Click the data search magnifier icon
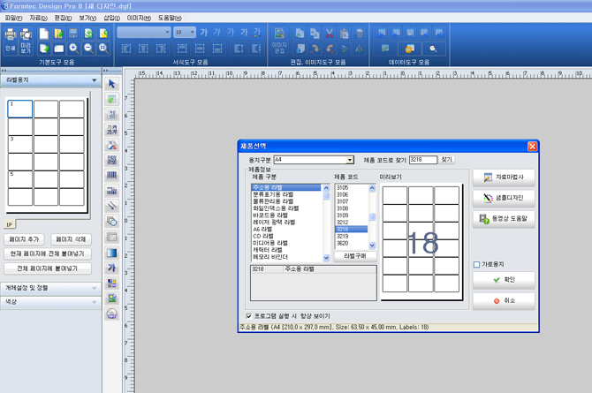 433,49
